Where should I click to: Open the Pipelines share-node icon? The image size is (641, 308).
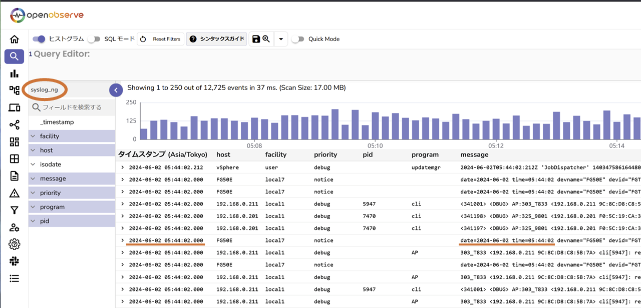[x=14, y=125]
